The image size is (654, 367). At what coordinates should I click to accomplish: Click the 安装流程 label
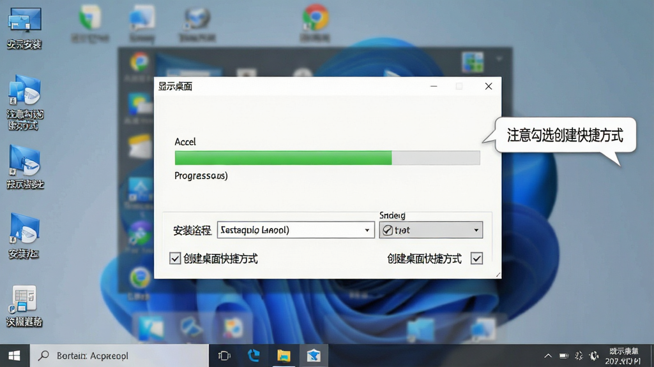coord(192,230)
